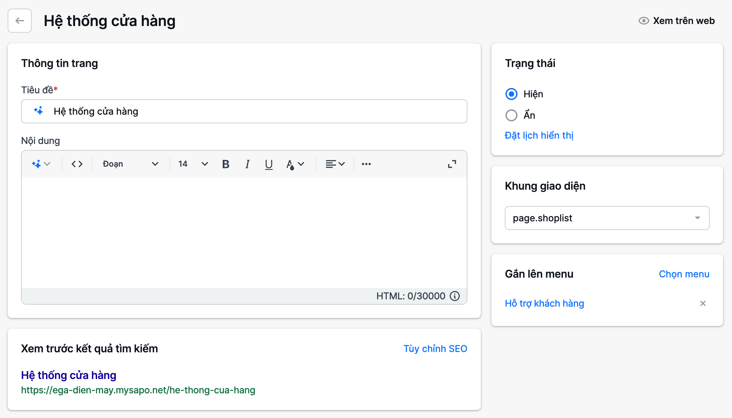Viewport: 732px width, 418px height.
Task: Click the HTML character limit info icon
Action: (455, 296)
